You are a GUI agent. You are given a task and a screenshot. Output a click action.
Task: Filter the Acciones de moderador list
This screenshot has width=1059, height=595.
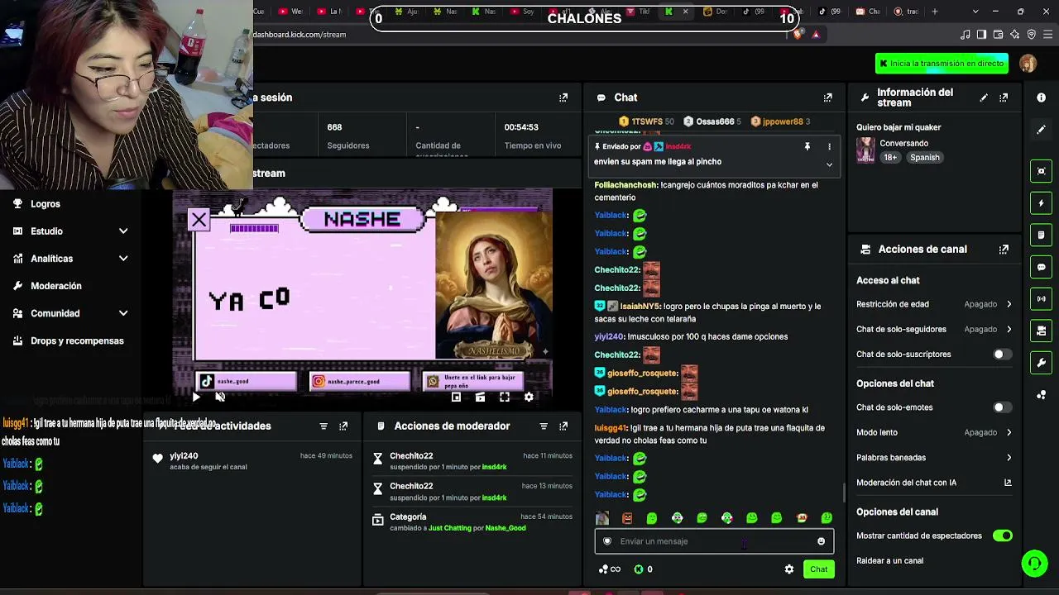point(544,426)
